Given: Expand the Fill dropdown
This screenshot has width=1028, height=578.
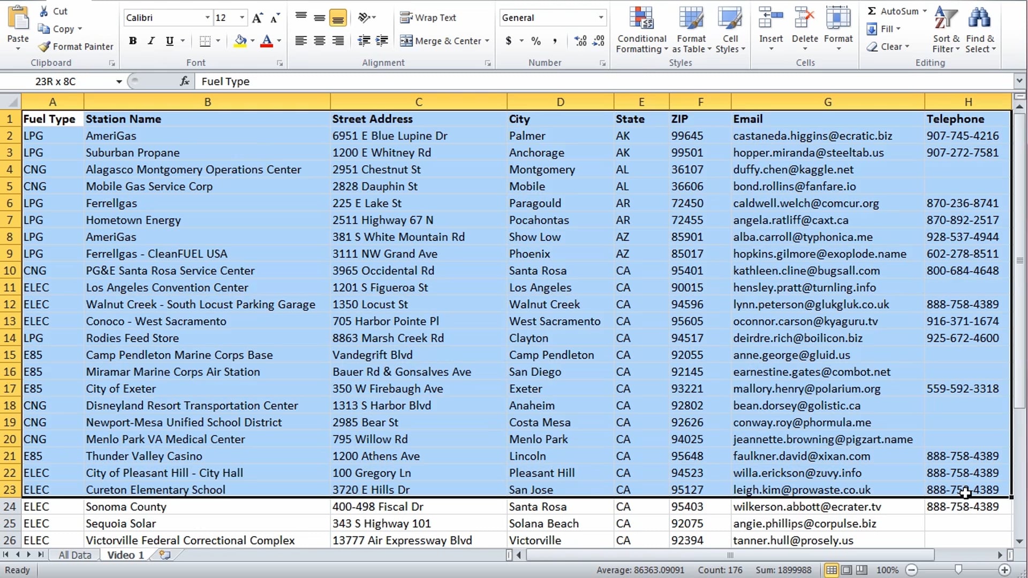Looking at the screenshot, I should tap(898, 29).
